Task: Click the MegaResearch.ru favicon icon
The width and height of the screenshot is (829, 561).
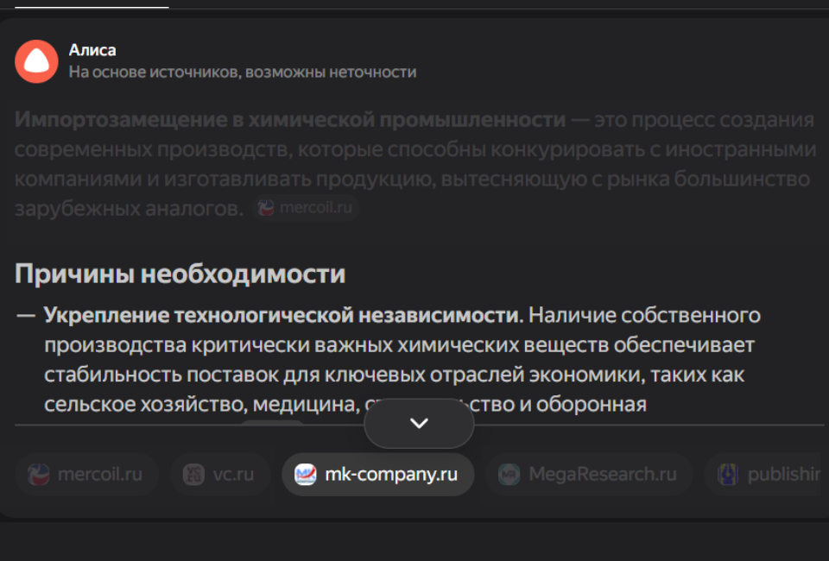Action: 509,475
